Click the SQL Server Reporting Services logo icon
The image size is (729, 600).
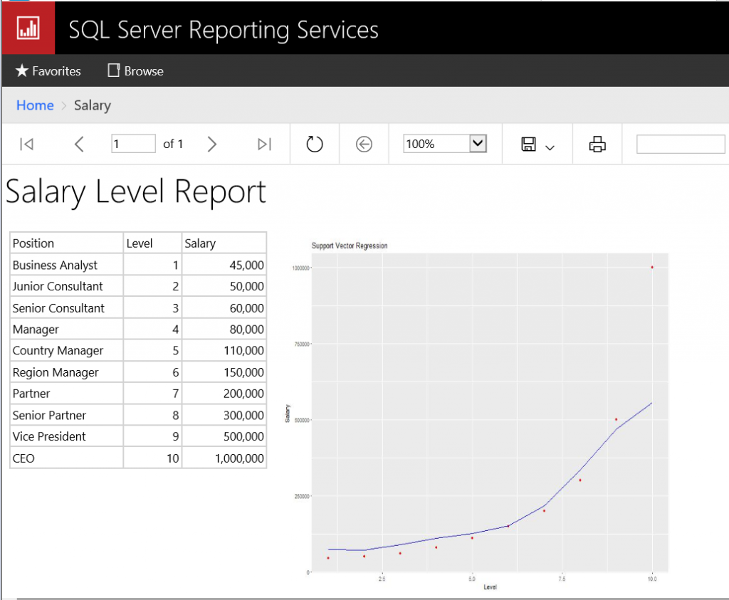(x=28, y=28)
